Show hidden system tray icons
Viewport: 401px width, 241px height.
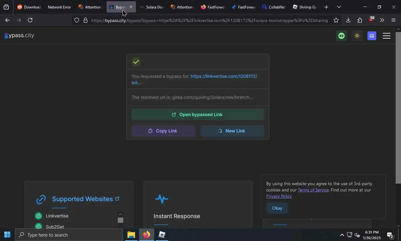342,235
